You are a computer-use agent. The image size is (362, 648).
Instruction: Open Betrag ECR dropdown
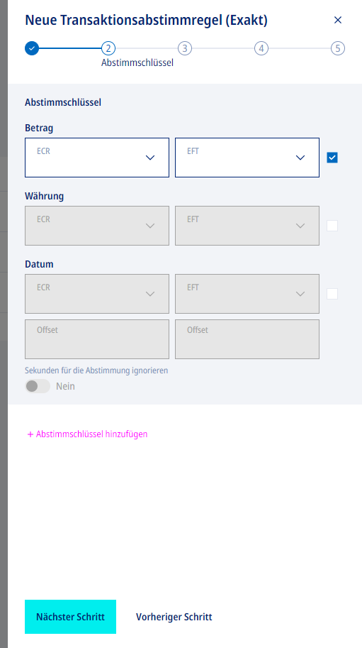coord(97,158)
